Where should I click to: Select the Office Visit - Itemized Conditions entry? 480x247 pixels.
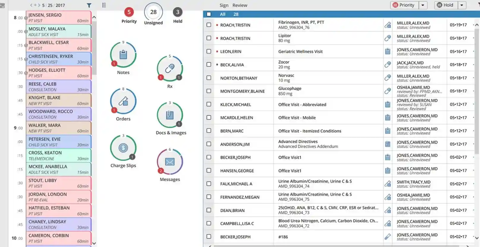coord(310,131)
